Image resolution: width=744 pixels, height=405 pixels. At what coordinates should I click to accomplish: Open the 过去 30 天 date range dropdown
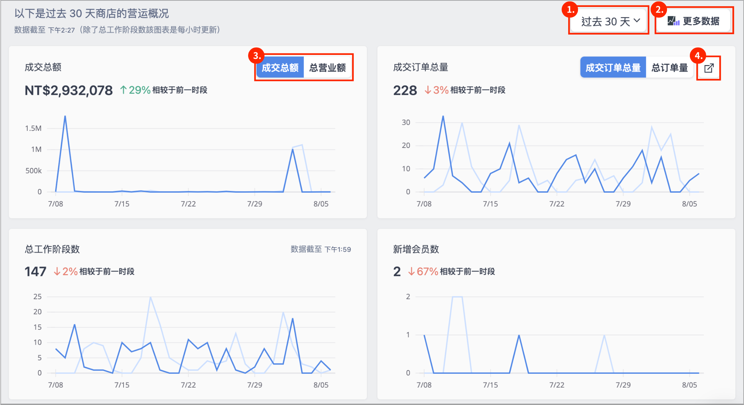point(609,21)
